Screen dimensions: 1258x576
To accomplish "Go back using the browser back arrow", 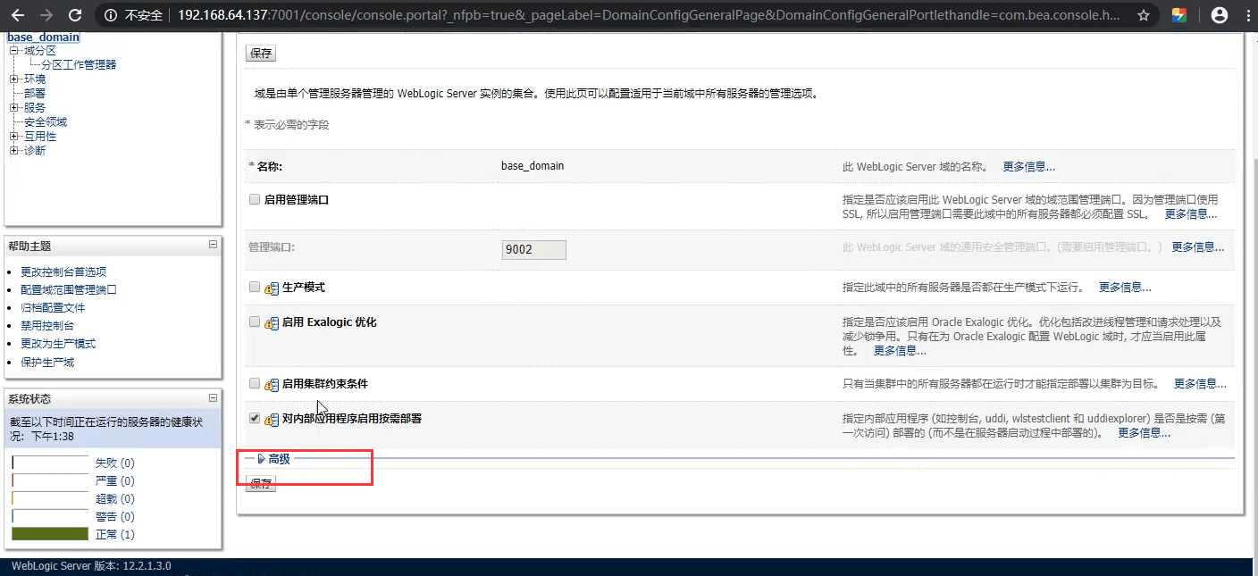I will coord(18,15).
